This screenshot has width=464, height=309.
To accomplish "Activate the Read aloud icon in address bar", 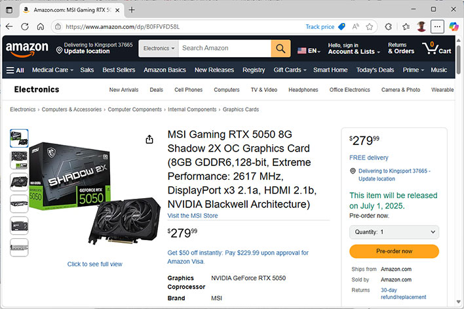I will tap(356, 27).
